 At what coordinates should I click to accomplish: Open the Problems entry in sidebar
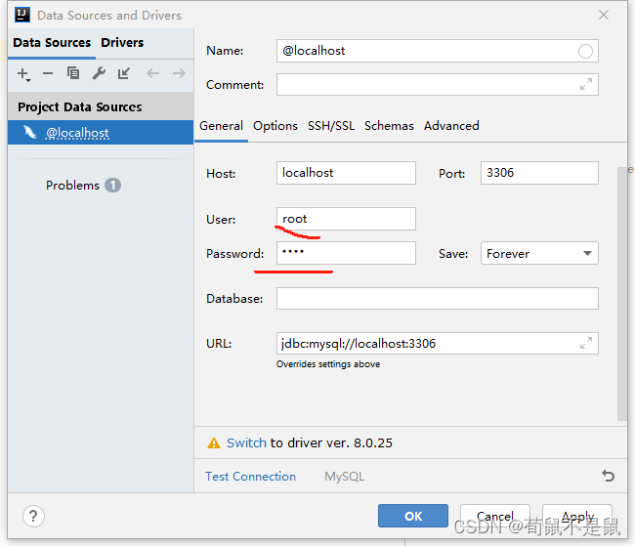point(72,186)
